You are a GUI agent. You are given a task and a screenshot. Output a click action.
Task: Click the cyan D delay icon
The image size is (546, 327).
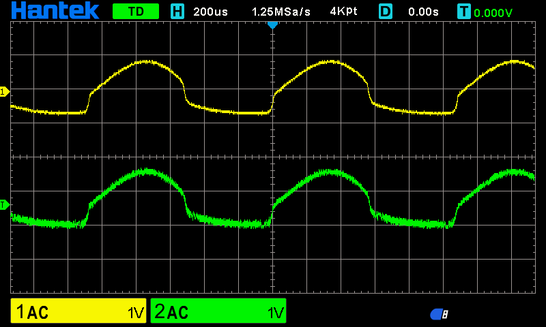(386, 12)
